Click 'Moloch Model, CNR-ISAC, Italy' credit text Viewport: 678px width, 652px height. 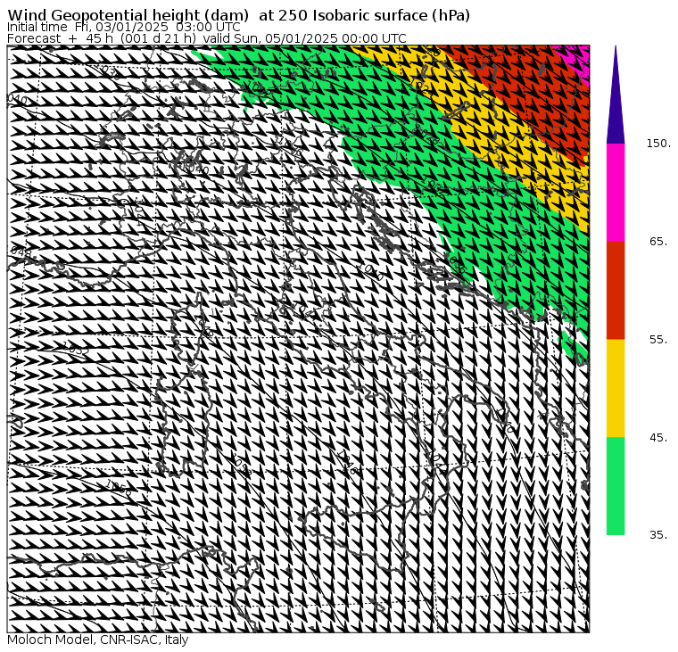coord(98,640)
